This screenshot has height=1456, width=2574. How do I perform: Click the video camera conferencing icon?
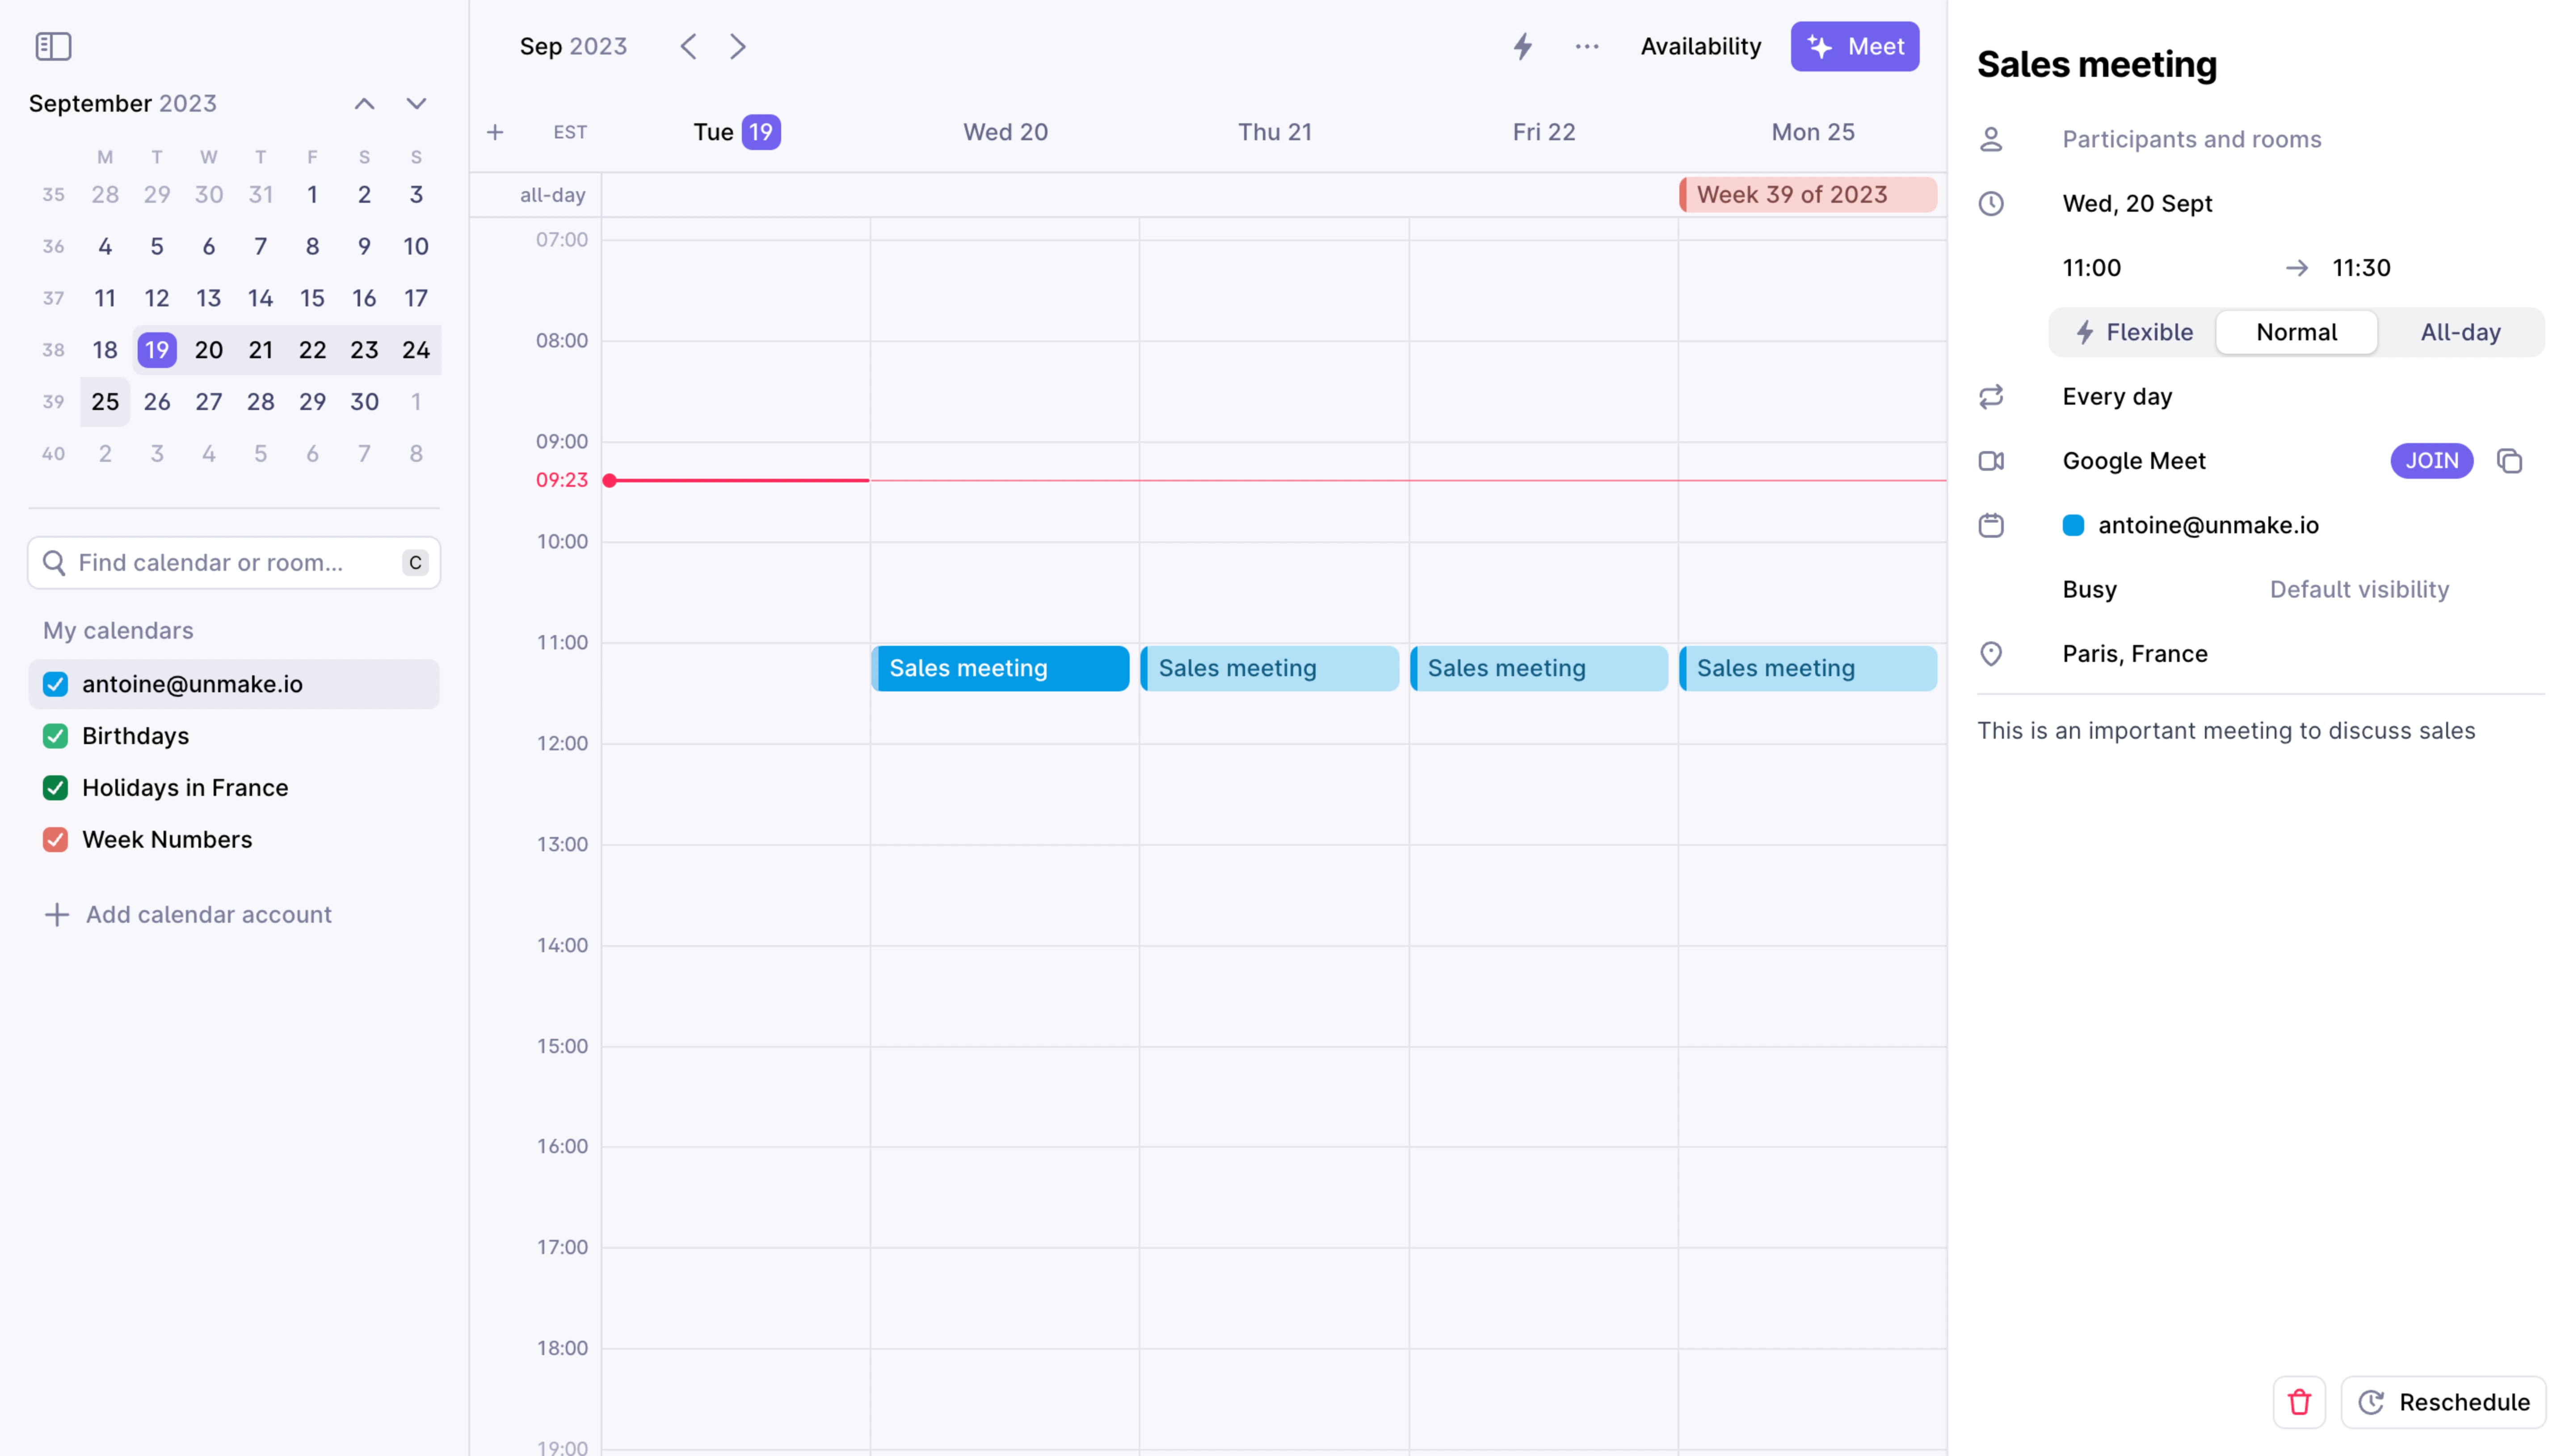point(1991,461)
